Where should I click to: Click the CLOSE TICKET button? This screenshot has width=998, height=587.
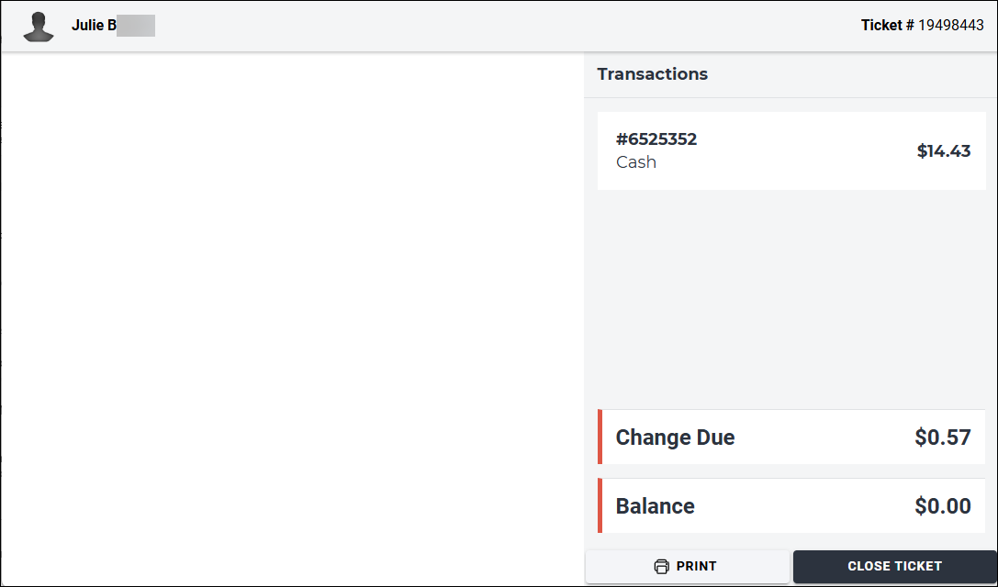(x=894, y=566)
